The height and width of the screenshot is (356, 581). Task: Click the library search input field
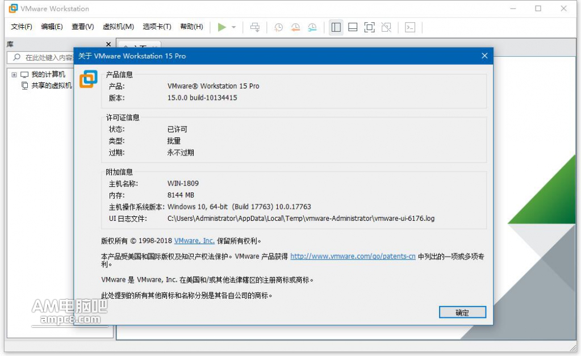click(41, 57)
